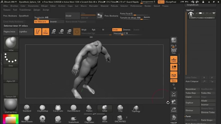Open the Material menu
This screenshot has width=221, height=124.
coord(104,6)
